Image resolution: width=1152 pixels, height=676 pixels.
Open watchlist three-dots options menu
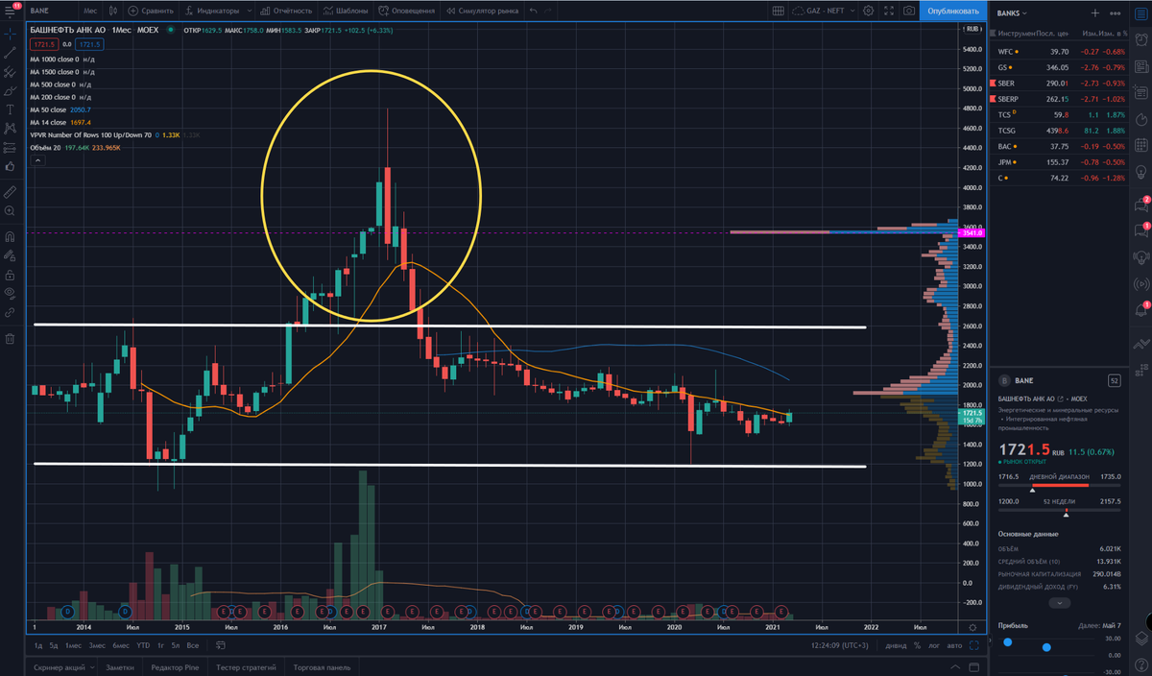(1116, 12)
